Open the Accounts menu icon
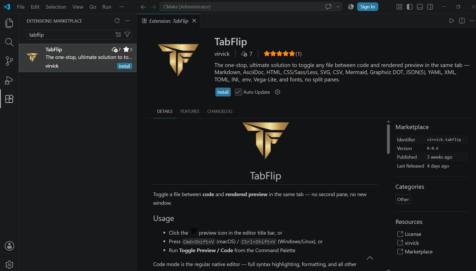This screenshot has height=271, width=476. coord(9,246)
